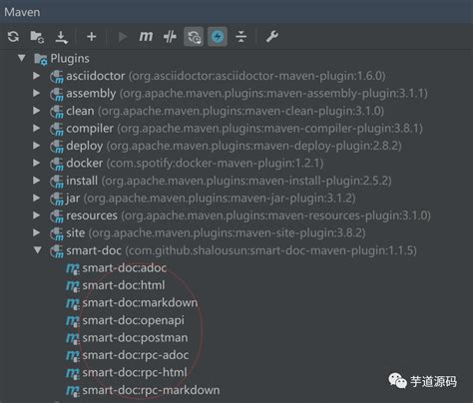Click Reload All Maven Projects icon
The image size is (473, 403).
(x=14, y=37)
